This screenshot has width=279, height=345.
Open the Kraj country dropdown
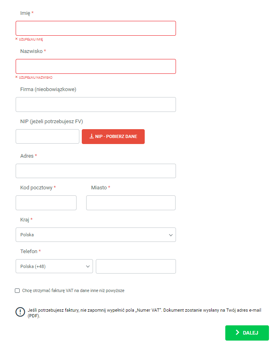[95, 235]
